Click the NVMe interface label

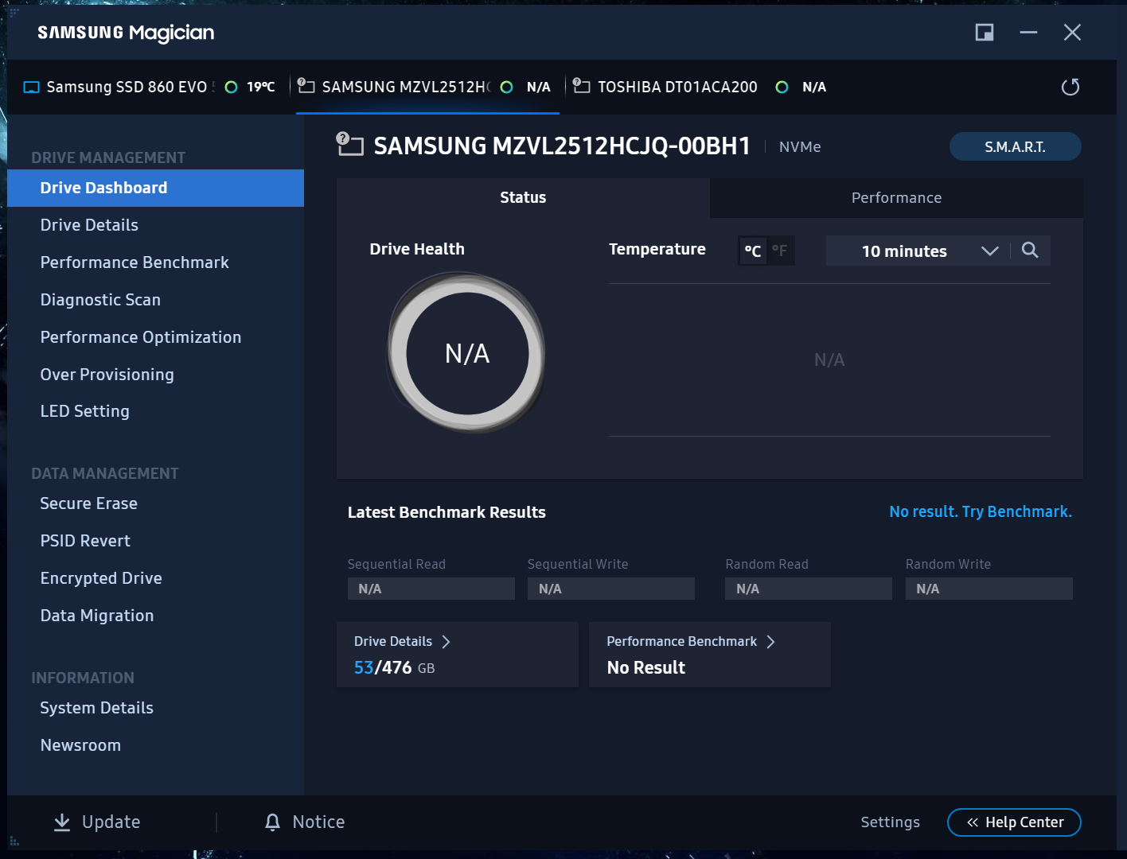tap(800, 147)
